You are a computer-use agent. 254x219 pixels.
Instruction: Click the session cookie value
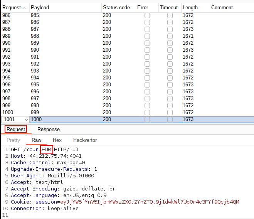pyautogui.click(x=150, y=202)
